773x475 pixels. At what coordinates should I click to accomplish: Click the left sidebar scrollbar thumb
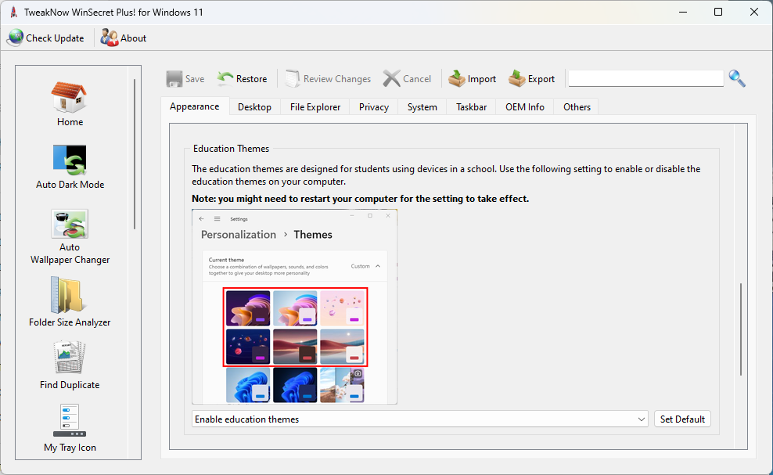pos(134,153)
